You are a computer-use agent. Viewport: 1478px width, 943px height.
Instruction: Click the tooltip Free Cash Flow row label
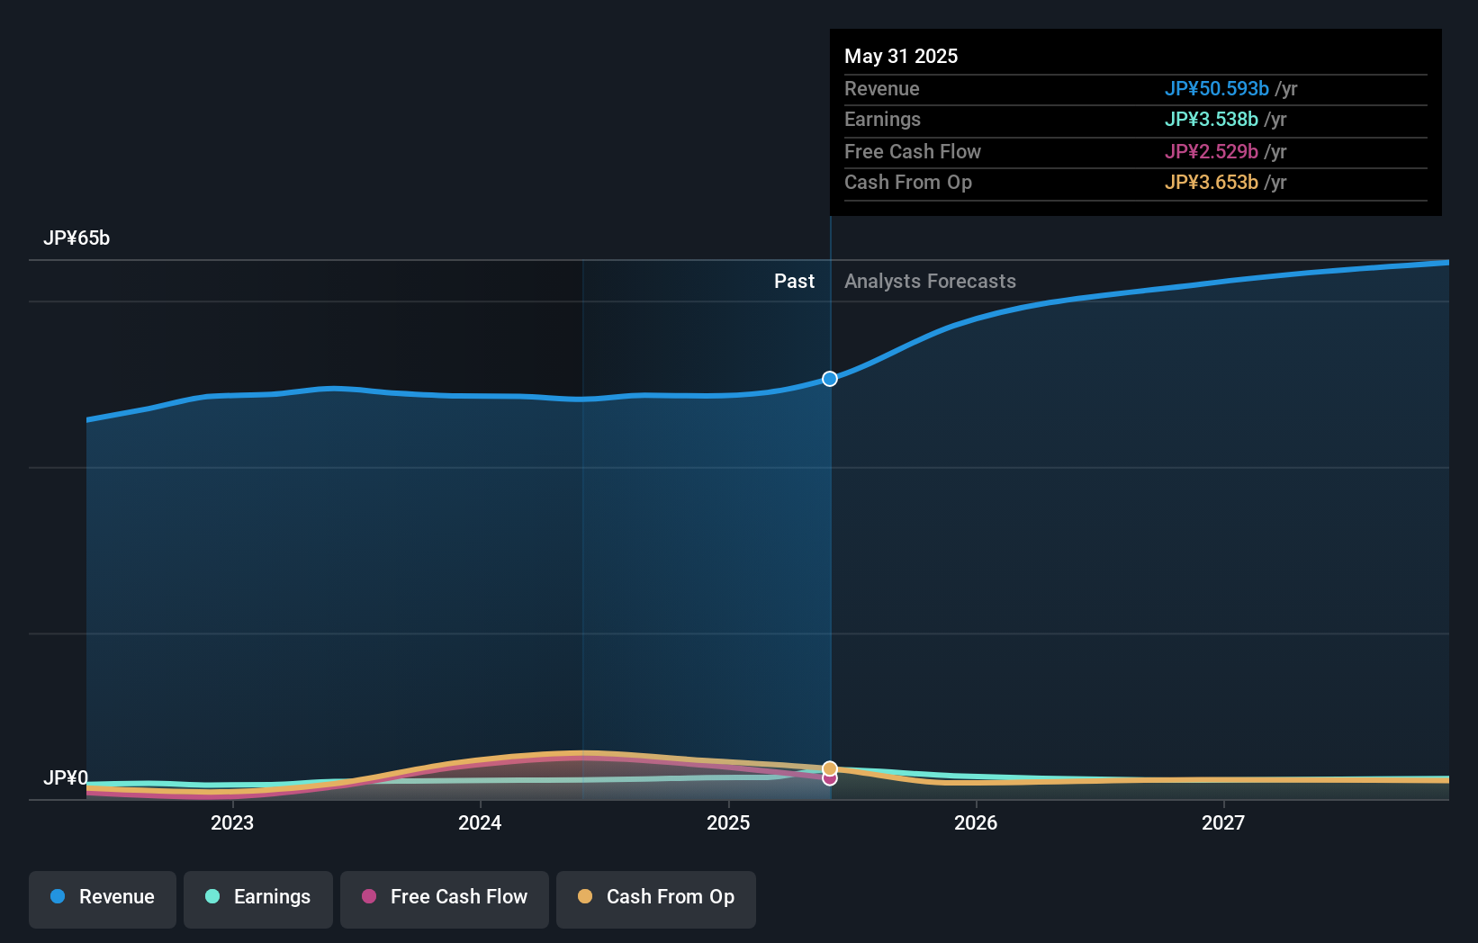pos(913,152)
